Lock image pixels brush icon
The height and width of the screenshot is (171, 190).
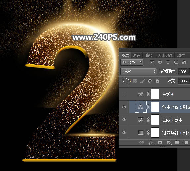pos(143,81)
